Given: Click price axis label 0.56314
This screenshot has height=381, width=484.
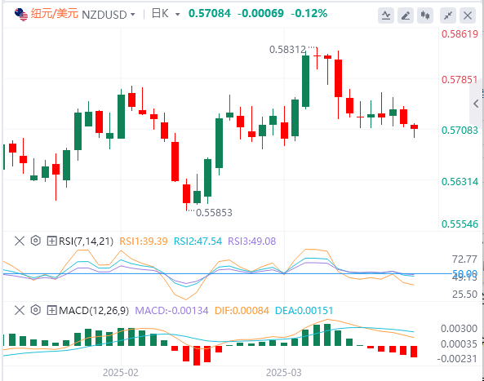Looking at the screenshot, I should coord(460,181).
